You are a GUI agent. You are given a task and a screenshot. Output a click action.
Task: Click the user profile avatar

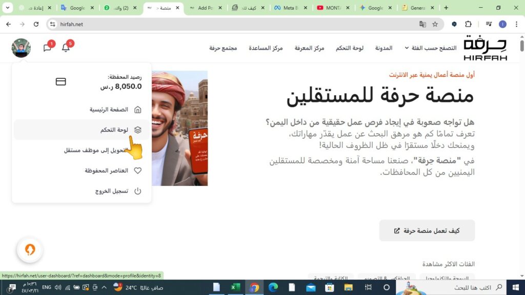(x=21, y=48)
